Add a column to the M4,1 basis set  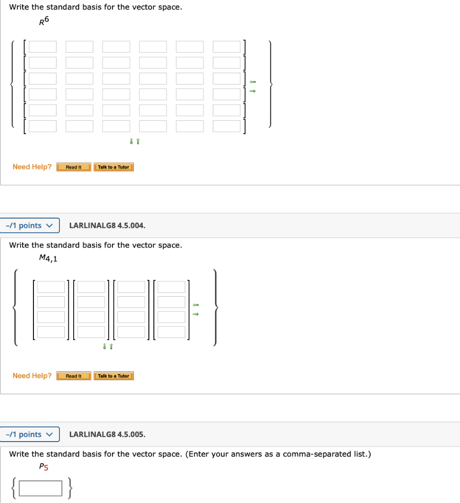tap(196, 314)
